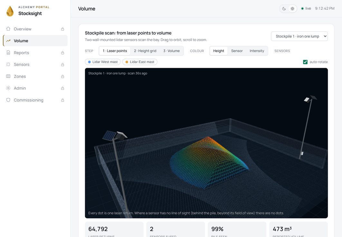Click the Commissioning shield icon
342x237 pixels.
pos(8,100)
